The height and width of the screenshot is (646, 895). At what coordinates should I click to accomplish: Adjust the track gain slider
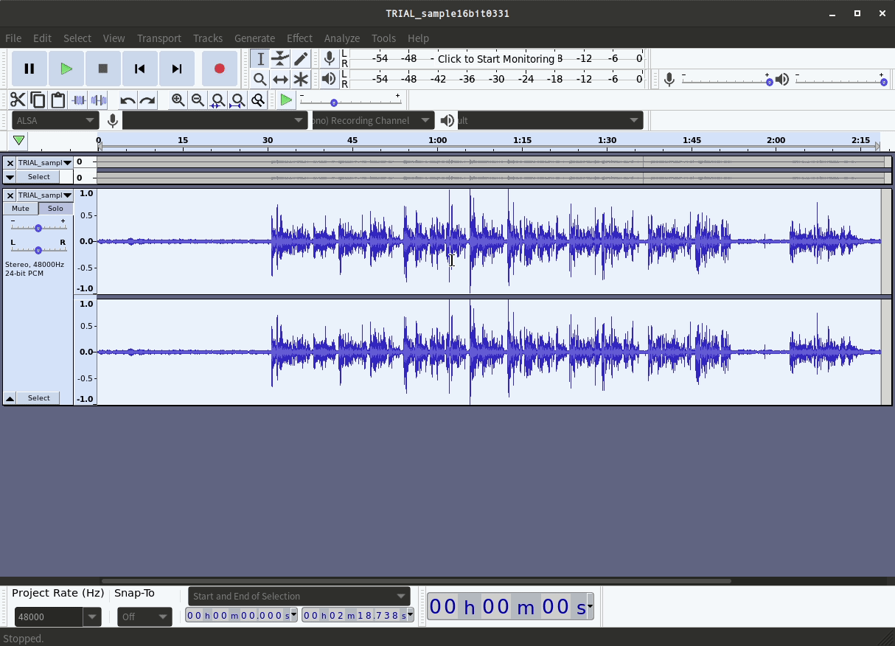37,227
